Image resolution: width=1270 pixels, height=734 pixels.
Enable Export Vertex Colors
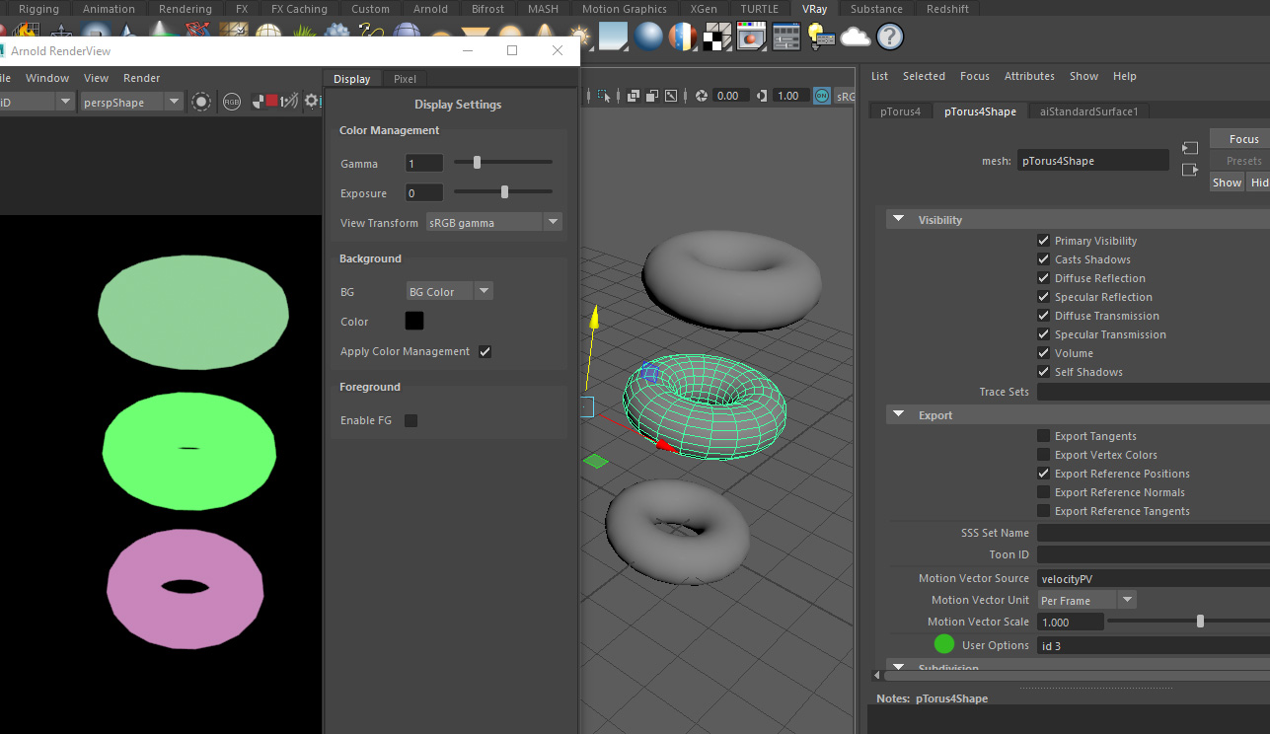point(1043,454)
